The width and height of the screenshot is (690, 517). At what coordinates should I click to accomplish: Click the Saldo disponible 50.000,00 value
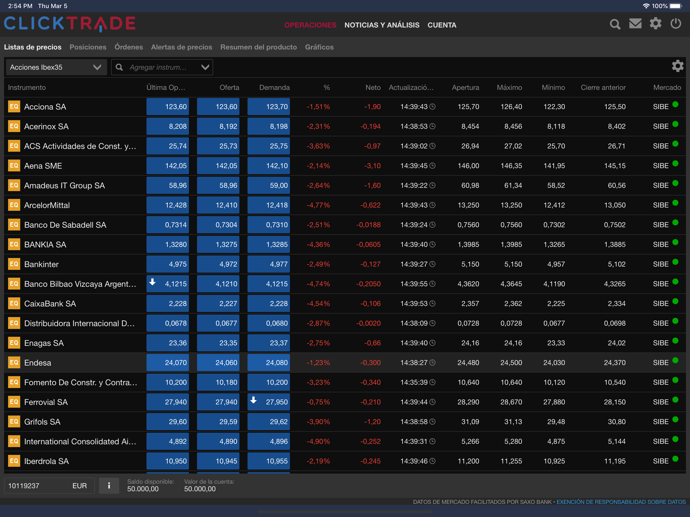point(143,489)
